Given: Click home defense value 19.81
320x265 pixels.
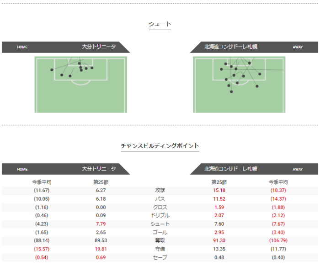Looking at the screenshot, I should [x=101, y=249].
